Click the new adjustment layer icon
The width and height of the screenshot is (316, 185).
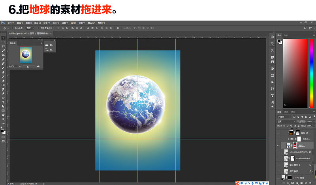(x=297, y=183)
